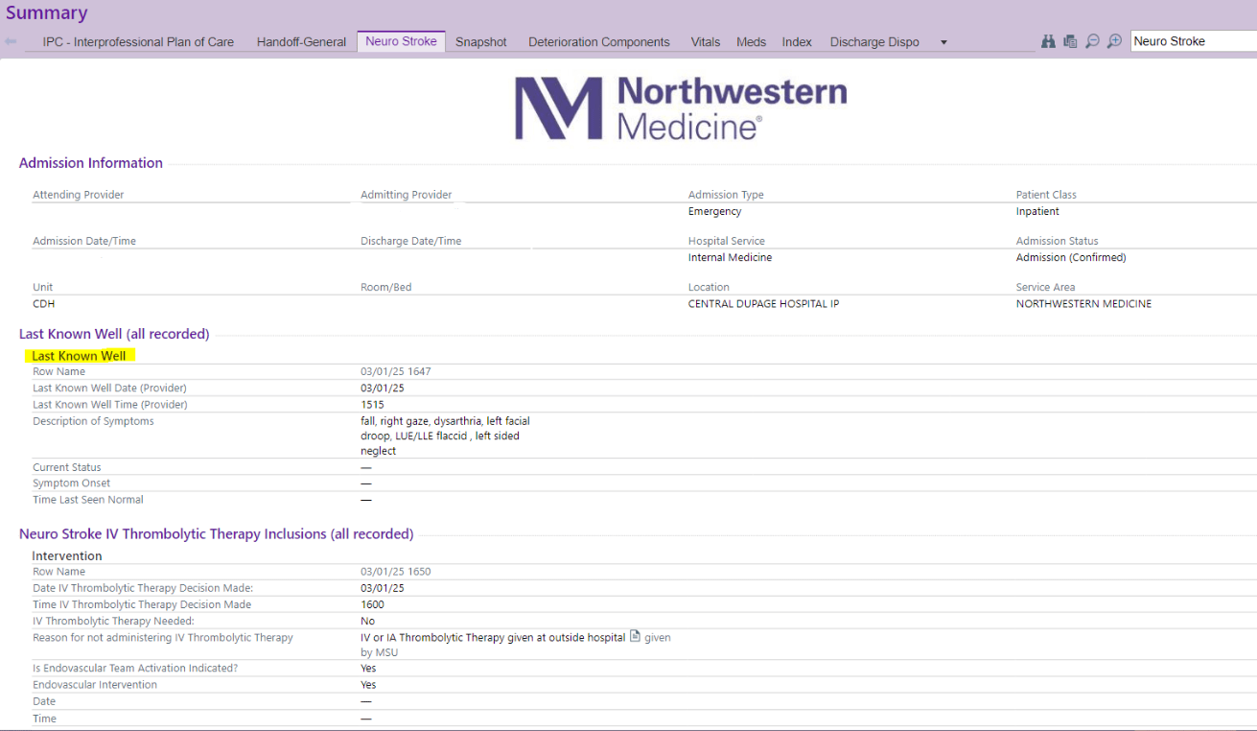Image resolution: width=1257 pixels, height=731 pixels.
Task: Click the Endovascular Intervention value Yes
Action: [x=369, y=685]
